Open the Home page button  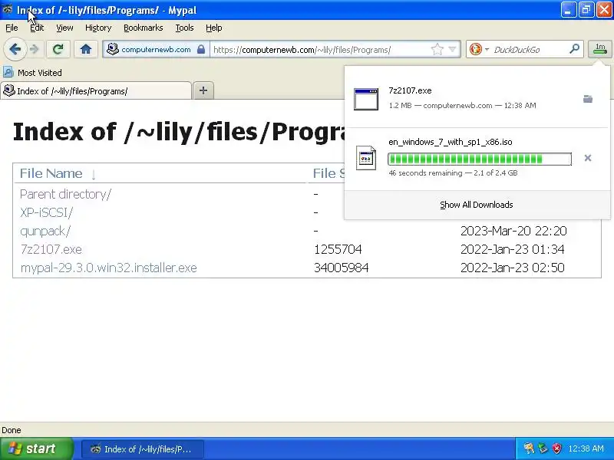[86, 49]
